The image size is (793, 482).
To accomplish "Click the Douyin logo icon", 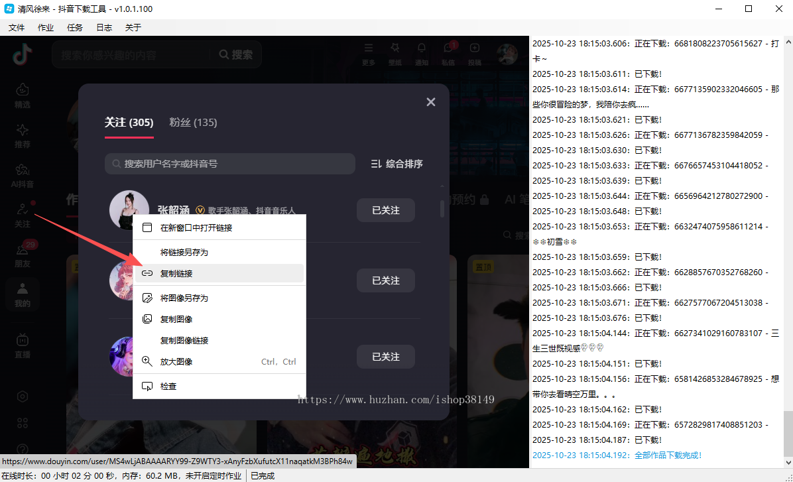I will pos(23,55).
